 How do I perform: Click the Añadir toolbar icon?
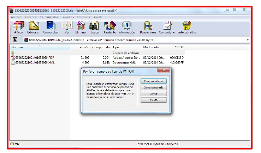click(x=19, y=27)
